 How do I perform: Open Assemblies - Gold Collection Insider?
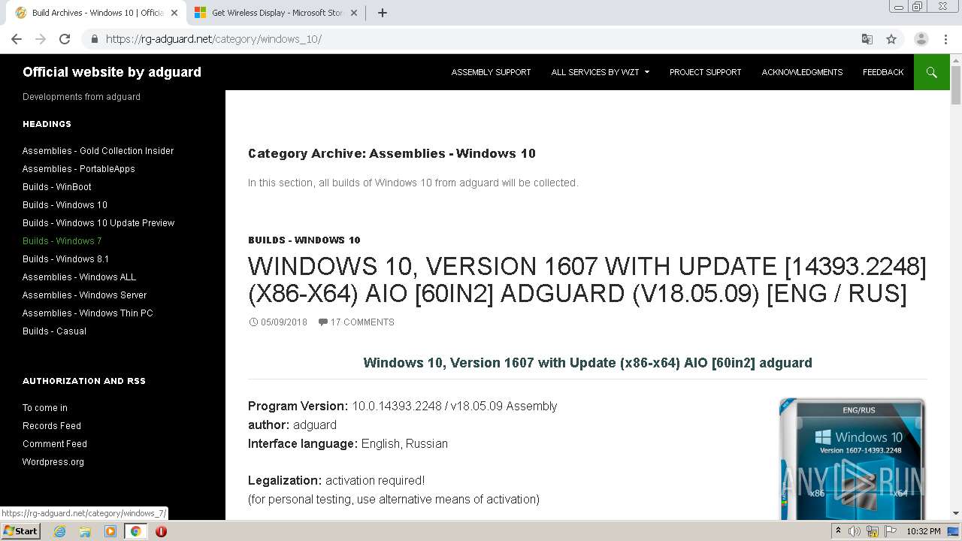click(x=98, y=151)
